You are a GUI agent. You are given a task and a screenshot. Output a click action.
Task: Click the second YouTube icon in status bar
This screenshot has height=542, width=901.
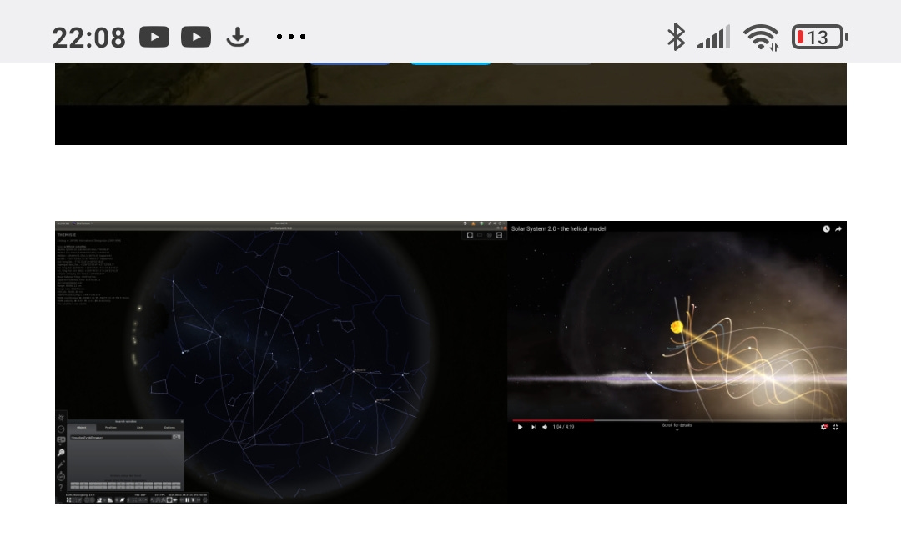pyautogui.click(x=196, y=37)
